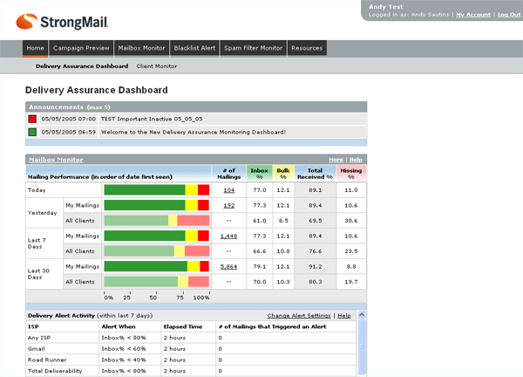Click the red announcement status square

coord(32,119)
